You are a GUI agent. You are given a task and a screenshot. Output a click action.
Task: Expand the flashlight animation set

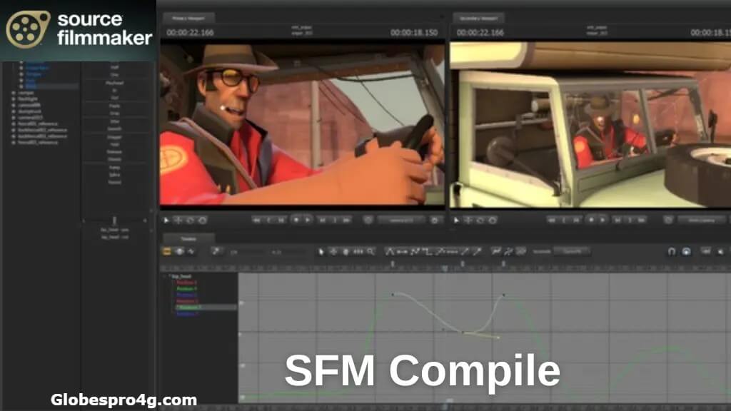click(13, 98)
